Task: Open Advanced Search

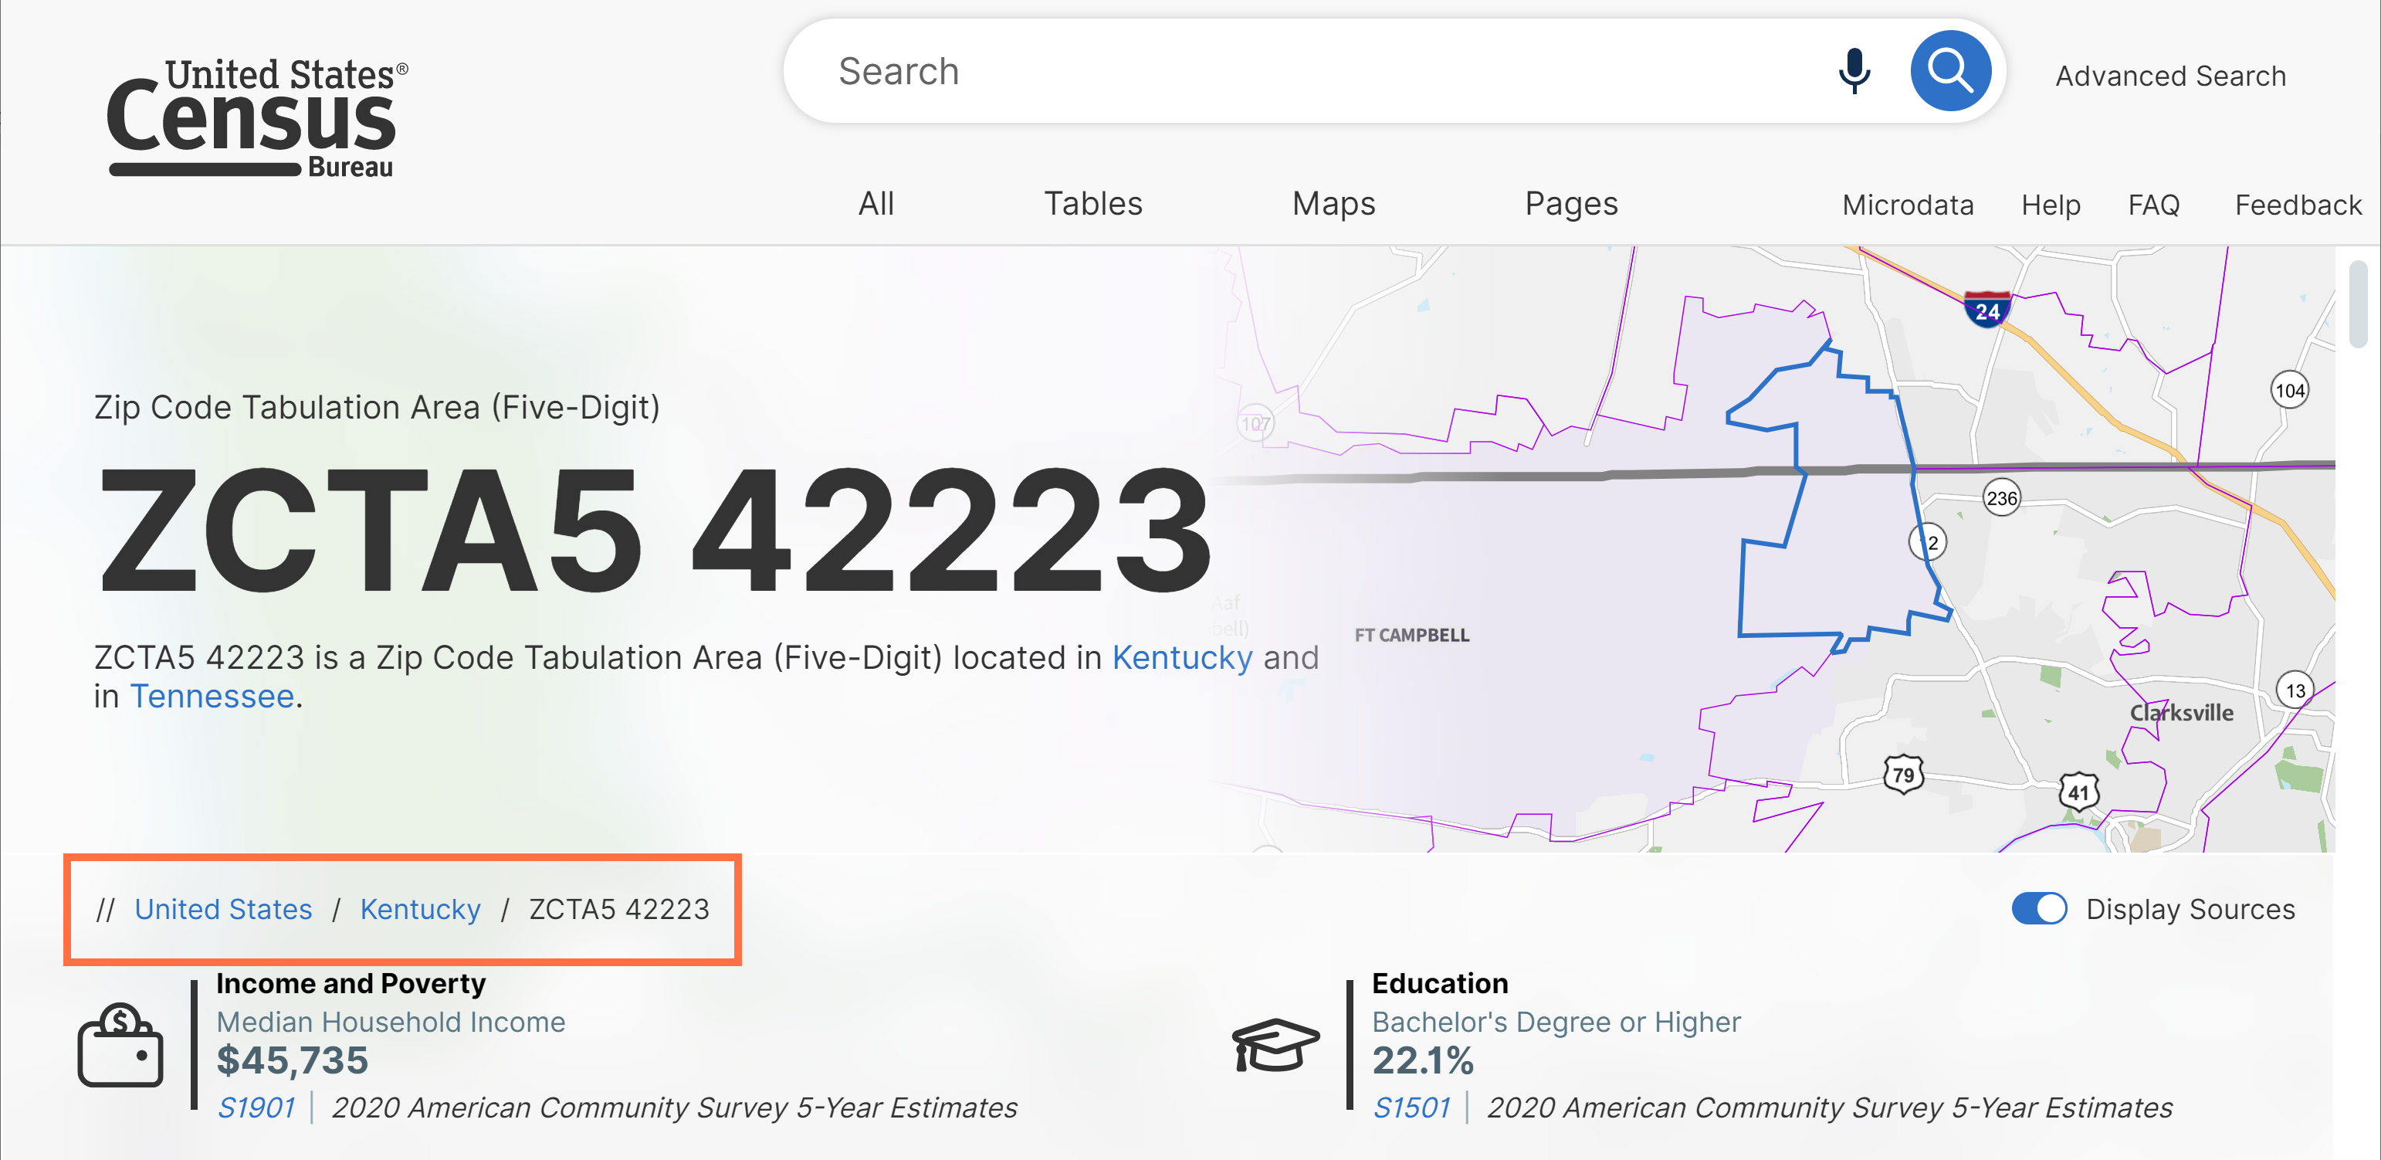Action: [2170, 76]
